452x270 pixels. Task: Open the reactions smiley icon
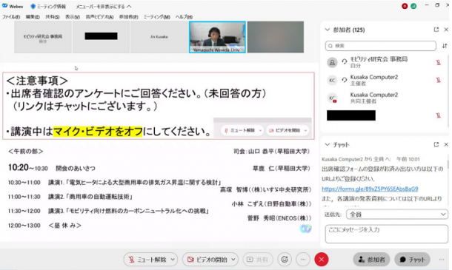tap(285, 260)
